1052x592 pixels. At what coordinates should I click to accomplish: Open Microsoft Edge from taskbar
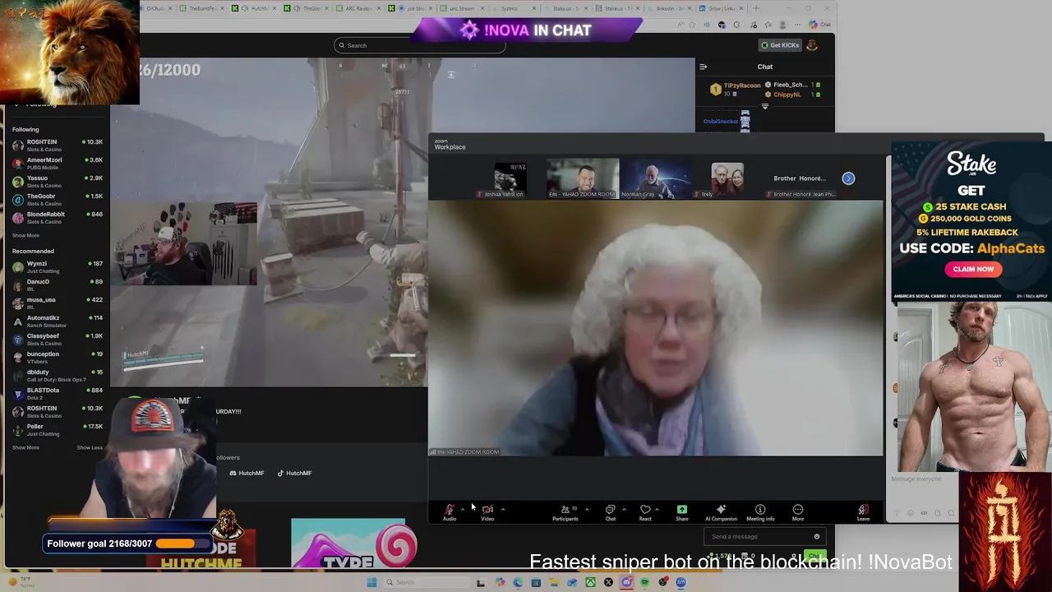(x=518, y=582)
